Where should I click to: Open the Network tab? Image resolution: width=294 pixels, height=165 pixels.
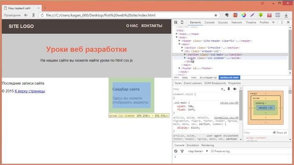(x=237, y=22)
